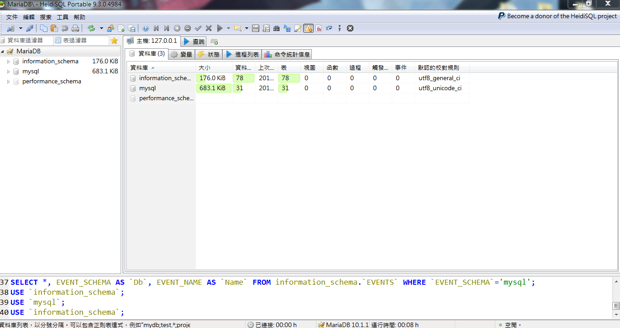Click the binoculars find icon
This screenshot has width=620, height=328.
pos(276,28)
